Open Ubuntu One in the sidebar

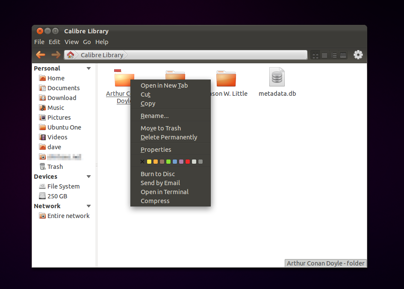coord(60,127)
